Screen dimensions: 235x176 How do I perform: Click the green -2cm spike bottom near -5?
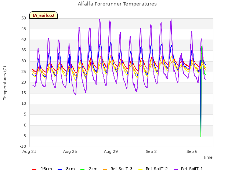pyautogui.click(x=201, y=136)
